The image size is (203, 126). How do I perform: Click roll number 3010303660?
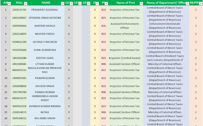19,50
